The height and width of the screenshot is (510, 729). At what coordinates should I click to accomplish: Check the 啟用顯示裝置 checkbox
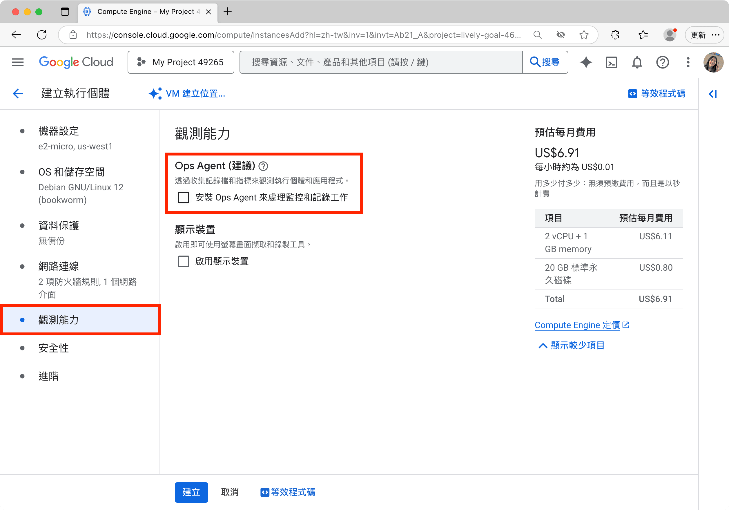(184, 261)
